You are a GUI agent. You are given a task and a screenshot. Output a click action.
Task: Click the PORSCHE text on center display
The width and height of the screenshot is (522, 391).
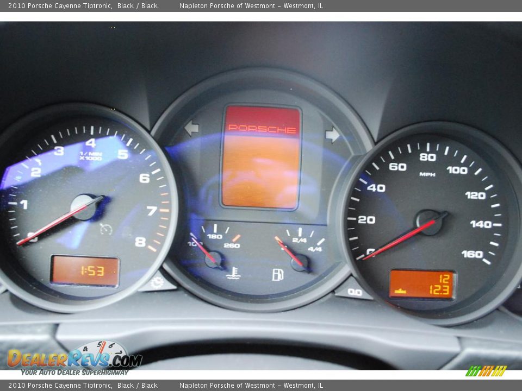262,129
